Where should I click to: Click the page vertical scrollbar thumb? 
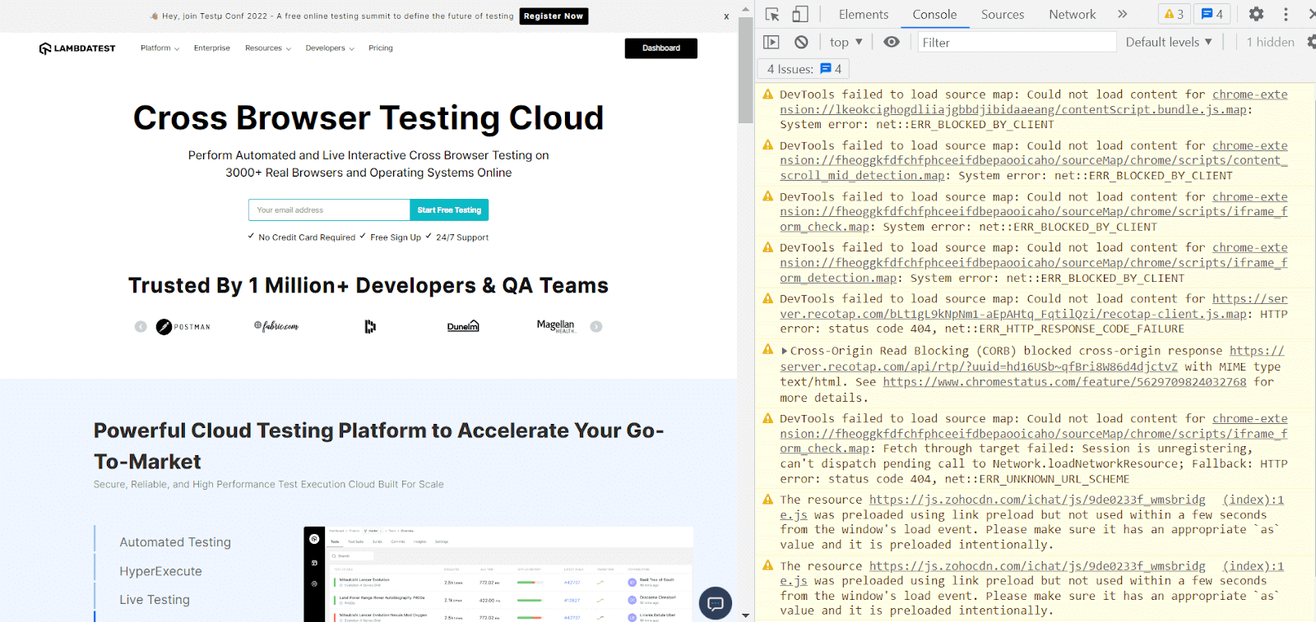pyautogui.click(x=745, y=70)
